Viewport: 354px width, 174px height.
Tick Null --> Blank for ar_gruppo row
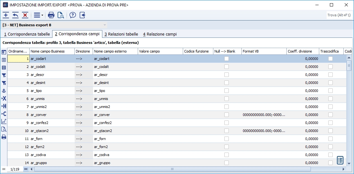(x=227, y=163)
